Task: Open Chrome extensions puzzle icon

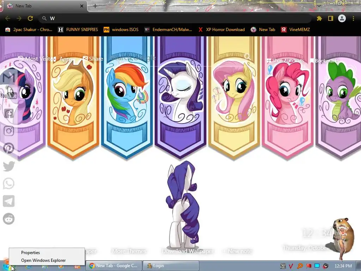Action: [319, 18]
